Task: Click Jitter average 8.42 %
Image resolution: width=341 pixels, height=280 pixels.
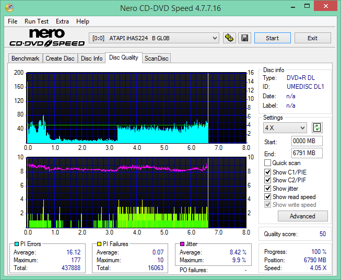Action: click(238, 252)
